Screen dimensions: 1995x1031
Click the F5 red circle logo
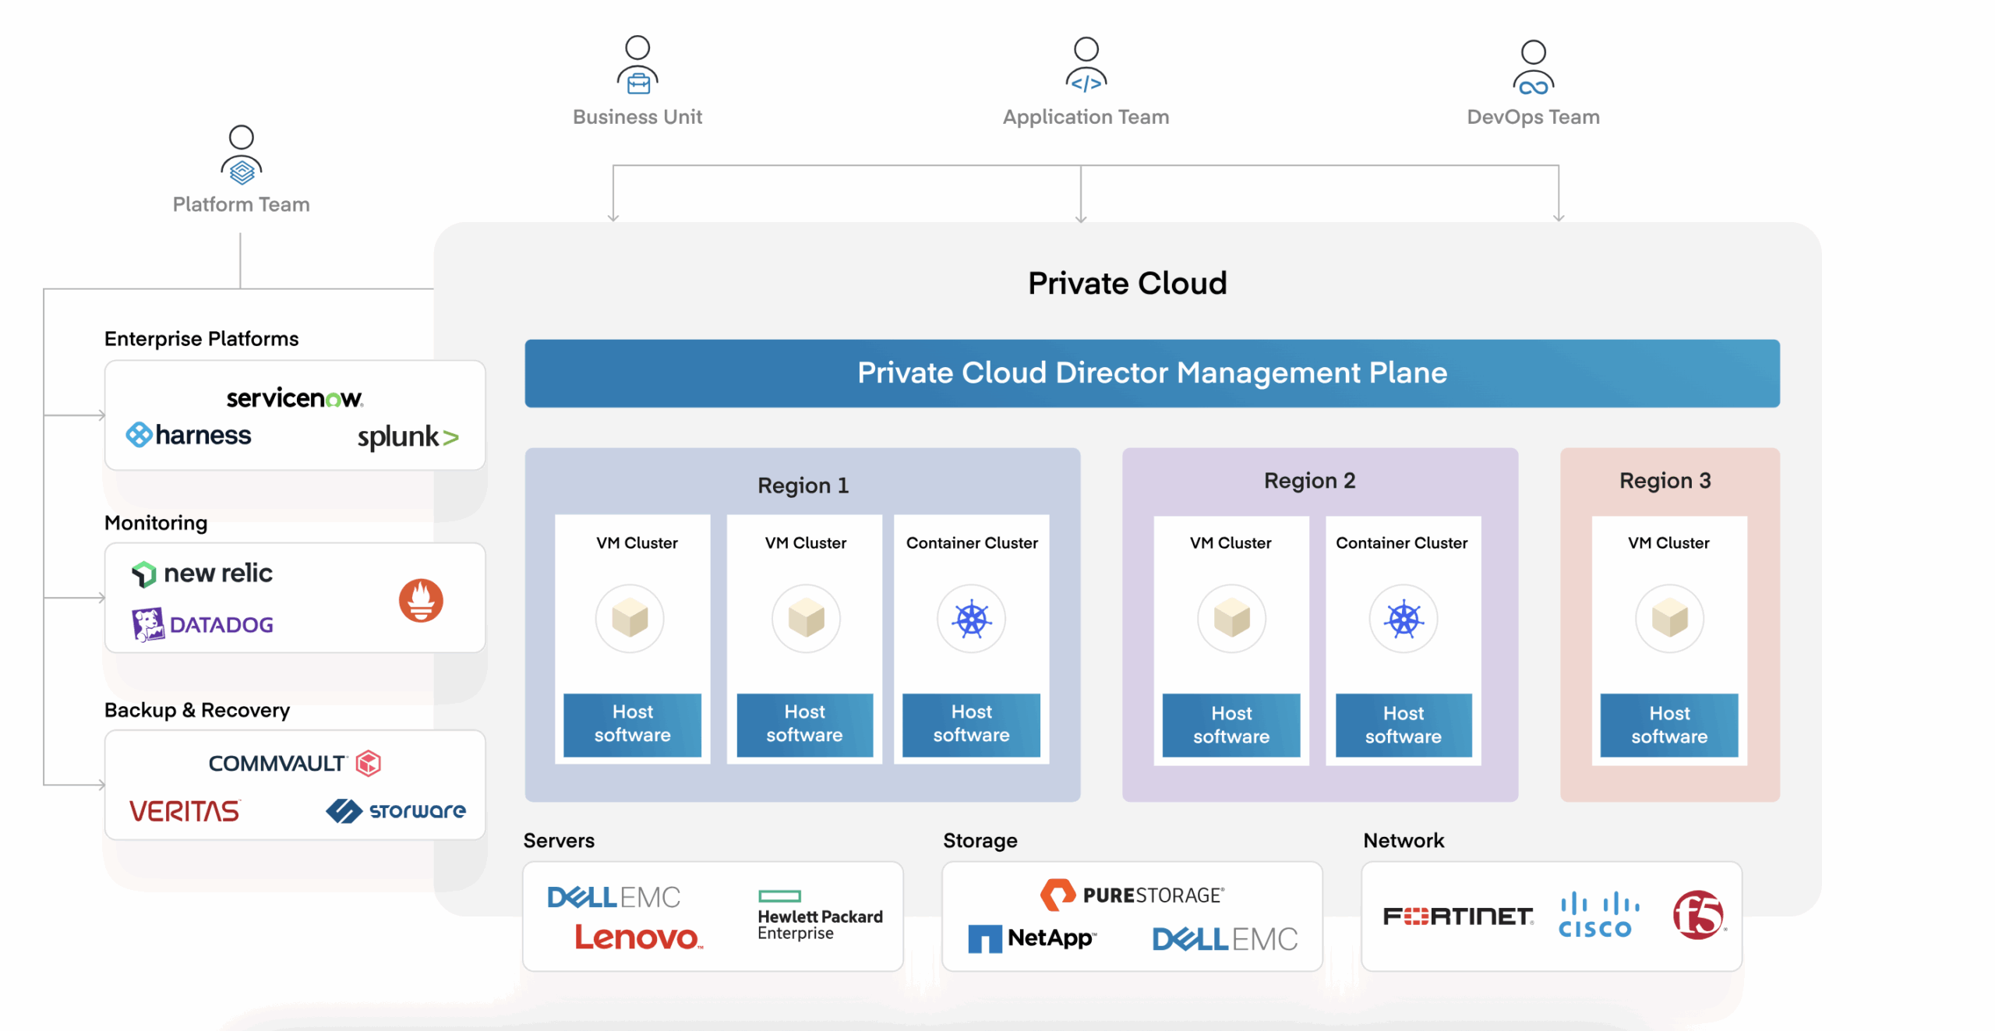tap(1698, 915)
